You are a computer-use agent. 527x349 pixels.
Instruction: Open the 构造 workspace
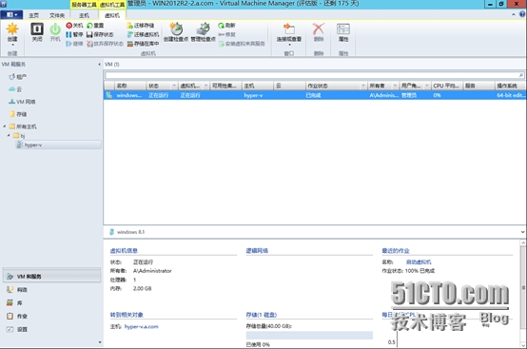click(x=51, y=289)
